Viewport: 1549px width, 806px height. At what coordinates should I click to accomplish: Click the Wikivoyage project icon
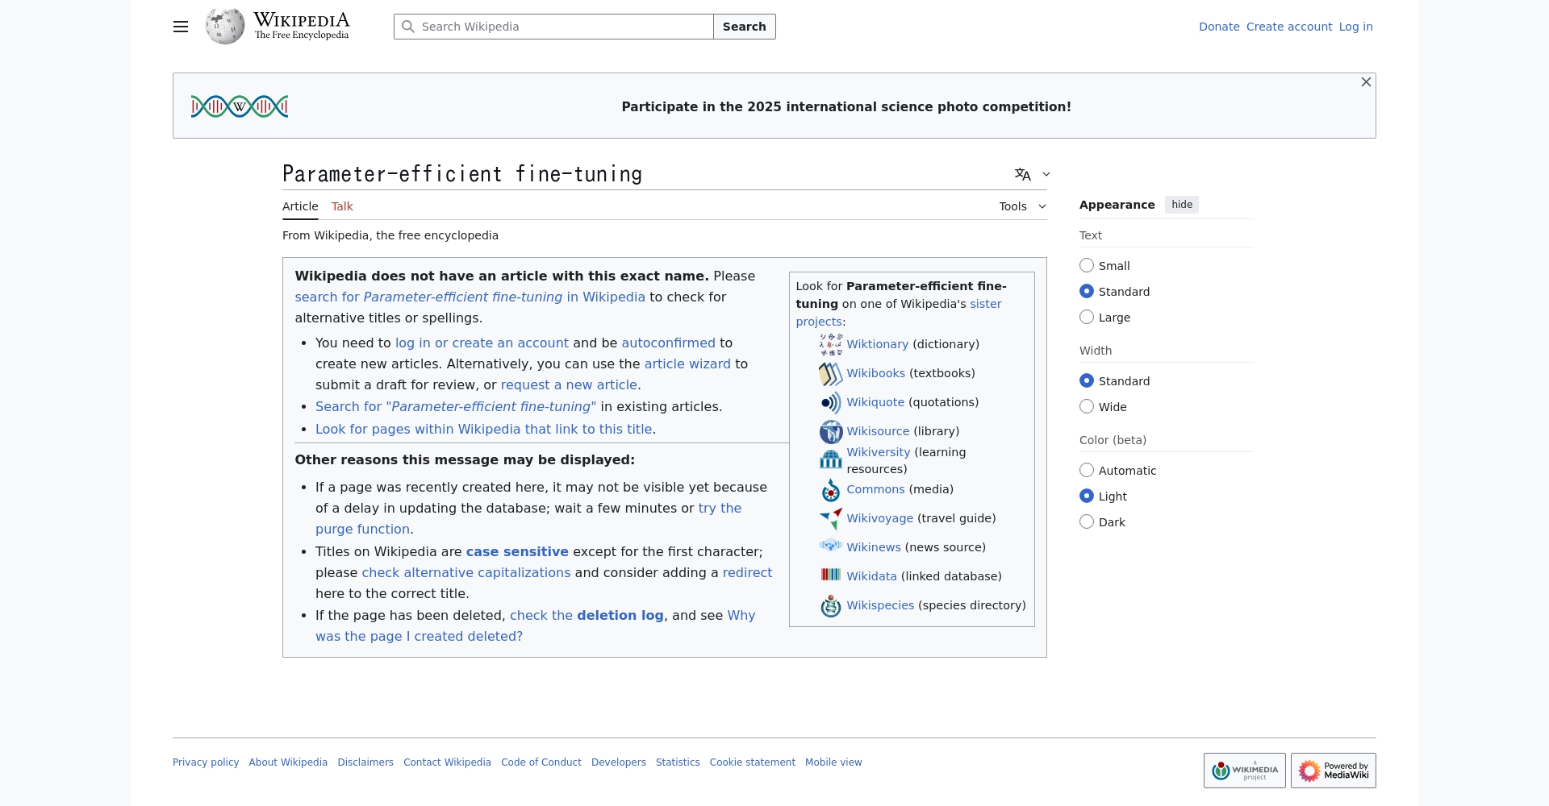(x=830, y=519)
